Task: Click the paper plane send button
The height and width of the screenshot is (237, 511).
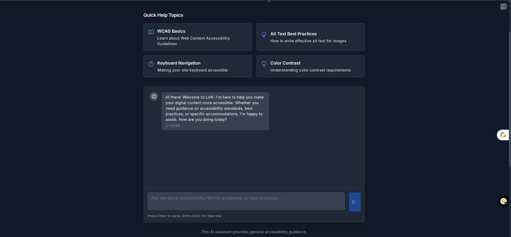Action: click(355, 202)
